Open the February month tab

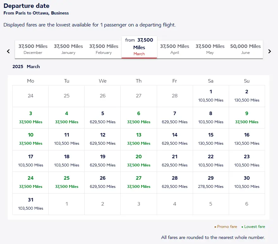coord(104,49)
